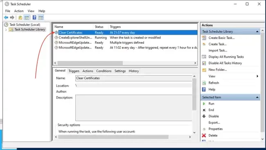
Task: Toggle the Show/Hide Action Pane toolbar icon
Action: 41,17
